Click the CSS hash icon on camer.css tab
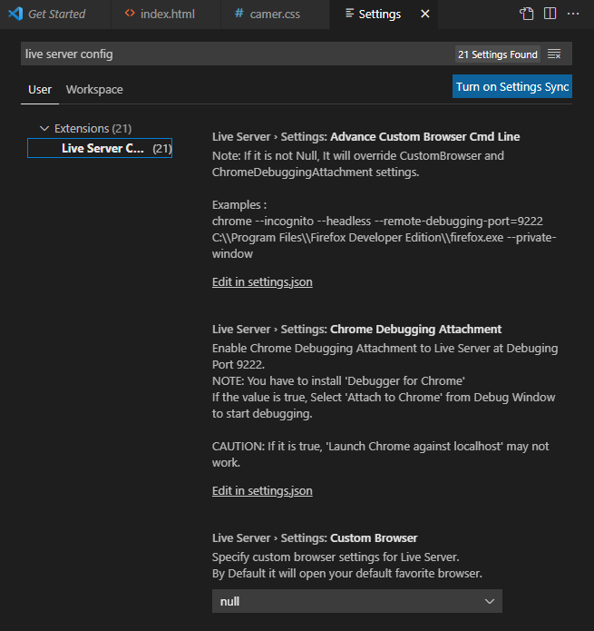Screen dimensions: 594x631 pyautogui.click(x=239, y=14)
